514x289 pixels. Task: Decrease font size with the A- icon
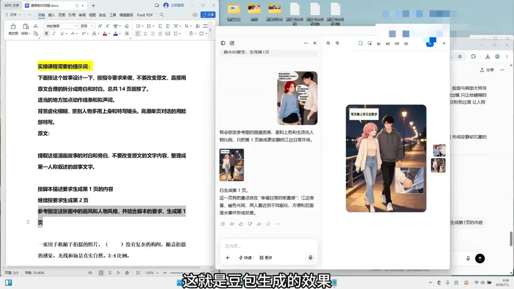pos(108,26)
